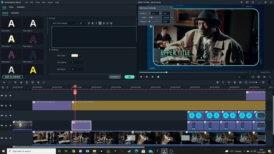Stop preview playback
The height and width of the screenshot is (154, 274).
click(158, 77)
